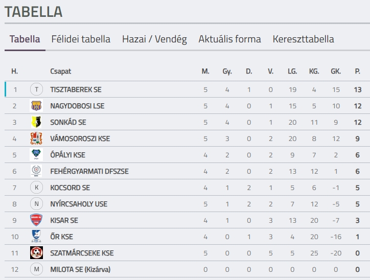Open the MILOTA SE (Kizárva) team link
This screenshot has height=280, width=370.
pos(80,269)
